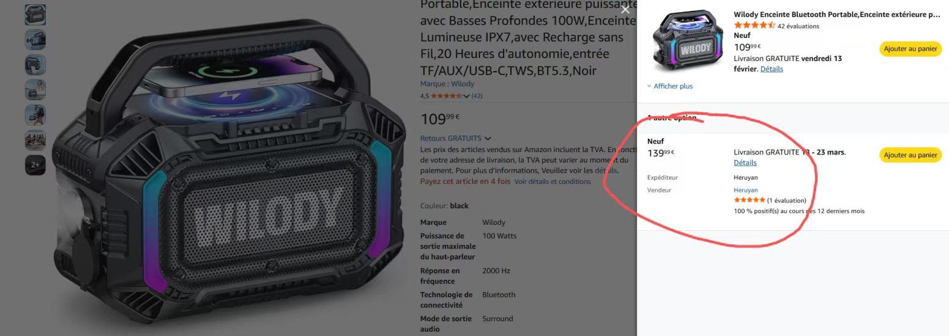Select the first product thumbnail
Image resolution: width=949 pixels, height=336 pixels.
35,15
